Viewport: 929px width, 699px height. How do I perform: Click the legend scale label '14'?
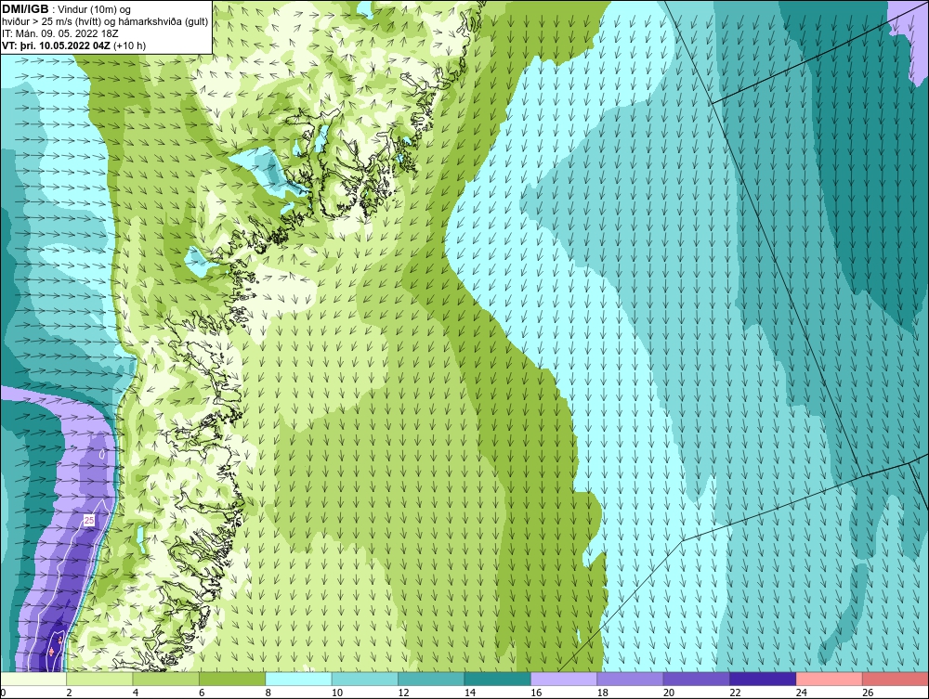point(470,693)
